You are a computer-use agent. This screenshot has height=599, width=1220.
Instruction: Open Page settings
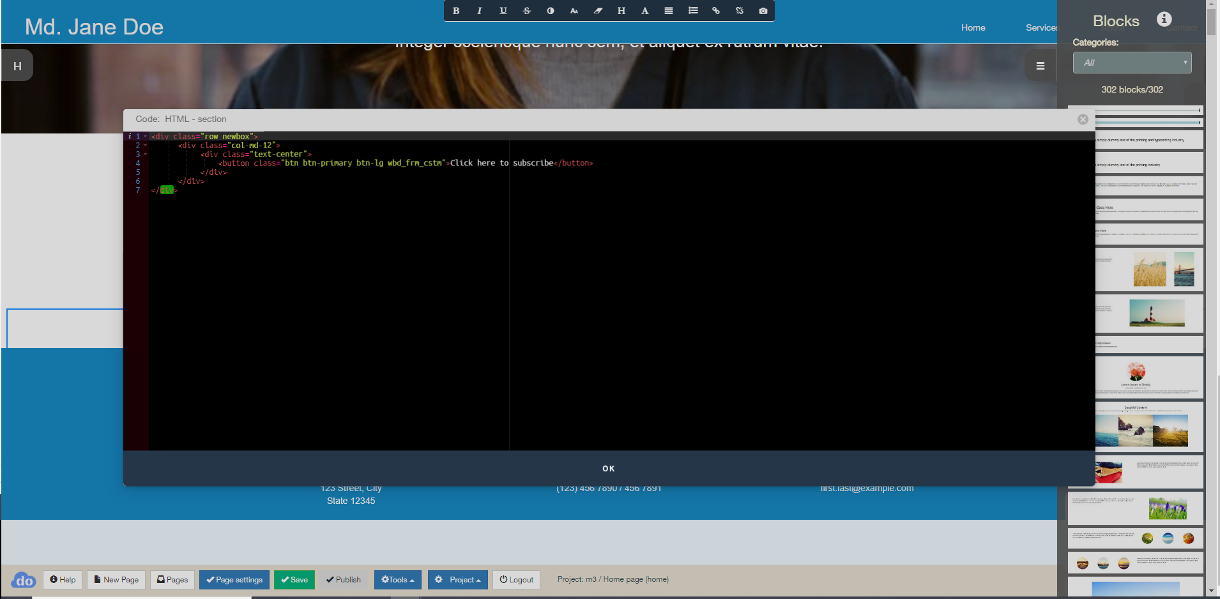coord(234,580)
